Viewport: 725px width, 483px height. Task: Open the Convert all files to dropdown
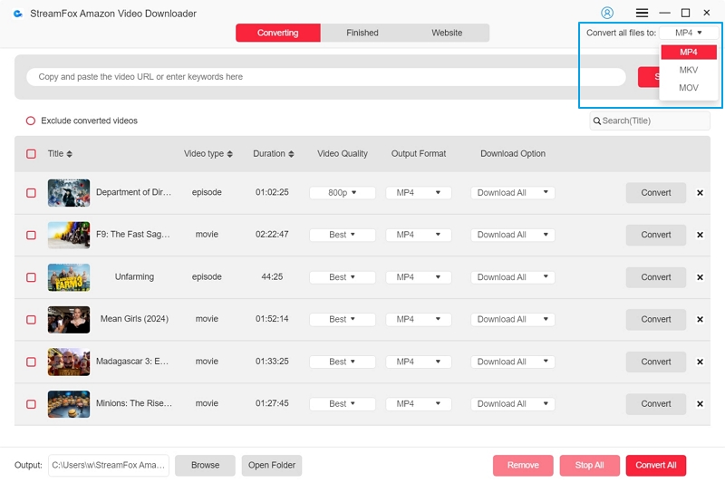(x=689, y=33)
